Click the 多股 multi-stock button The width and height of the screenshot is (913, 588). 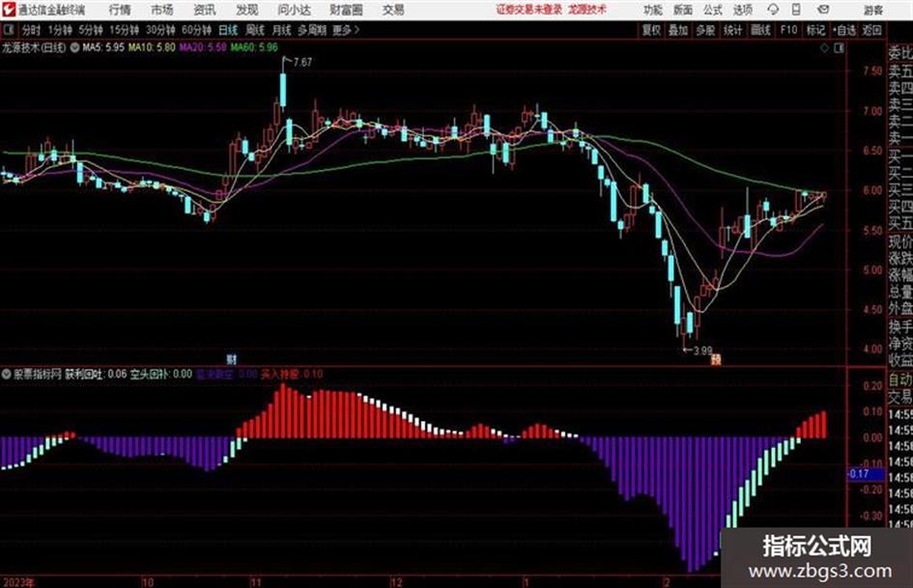pyautogui.click(x=705, y=30)
